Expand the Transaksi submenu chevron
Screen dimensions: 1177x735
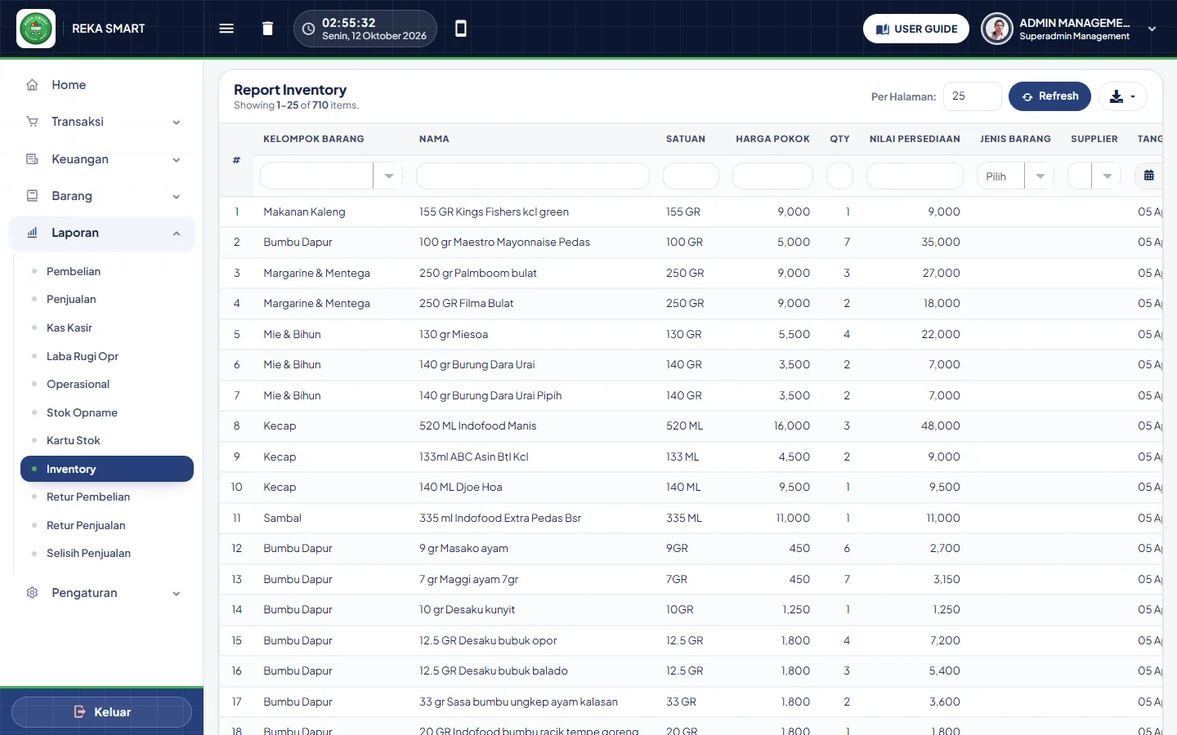pyautogui.click(x=177, y=122)
